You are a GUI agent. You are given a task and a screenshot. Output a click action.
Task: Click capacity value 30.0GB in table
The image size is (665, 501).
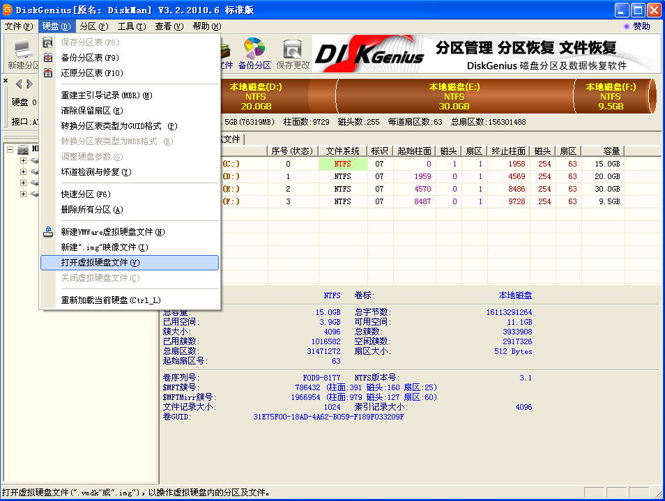607,189
